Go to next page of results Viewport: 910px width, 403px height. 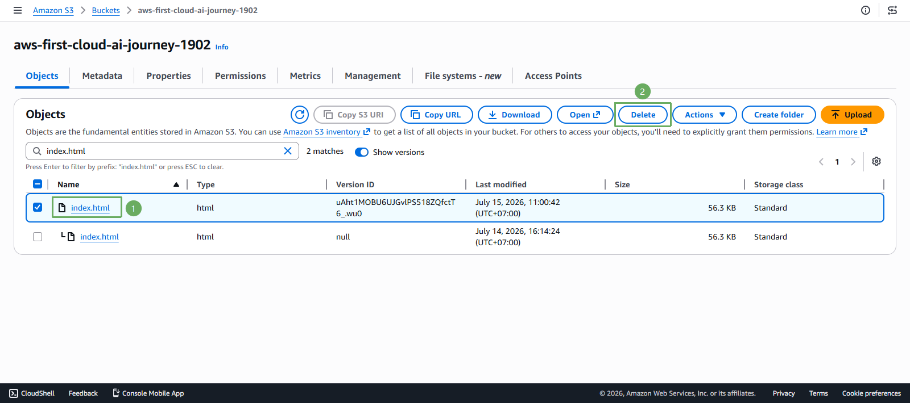tap(853, 162)
